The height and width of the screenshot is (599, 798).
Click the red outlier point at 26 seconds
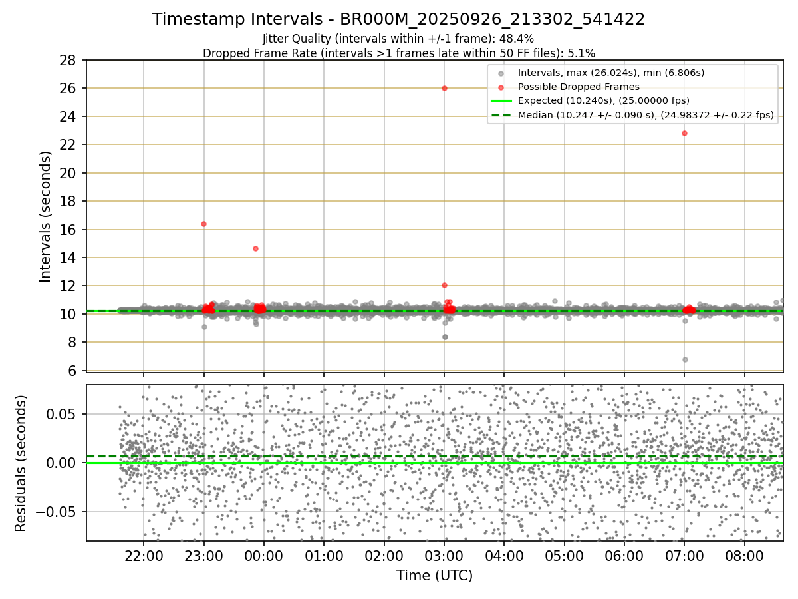click(x=444, y=88)
